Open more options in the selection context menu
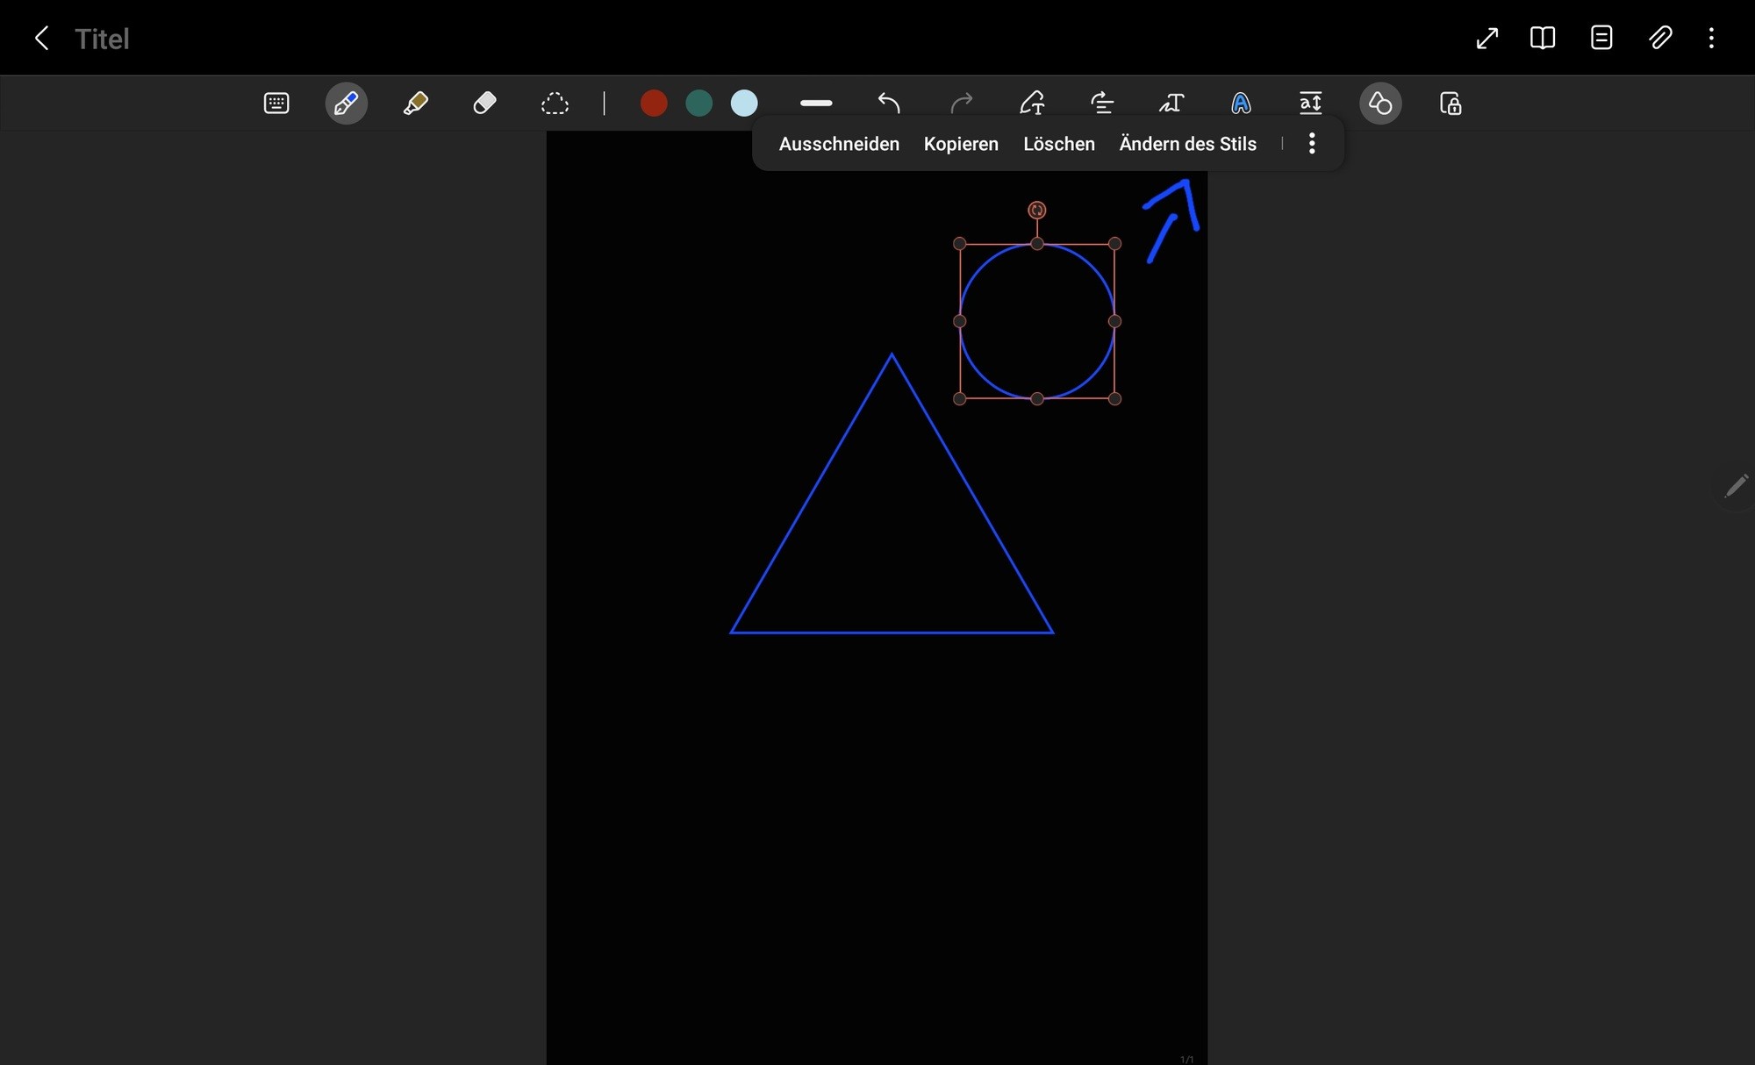This screenshot has height=1065, width=1755. 1312,144
